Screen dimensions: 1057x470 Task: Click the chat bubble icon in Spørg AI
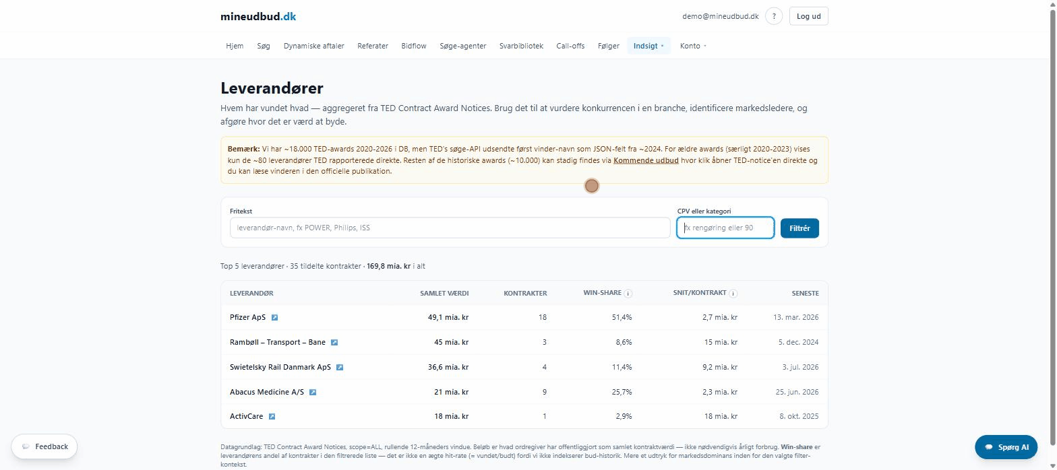(x=989, y=447)
